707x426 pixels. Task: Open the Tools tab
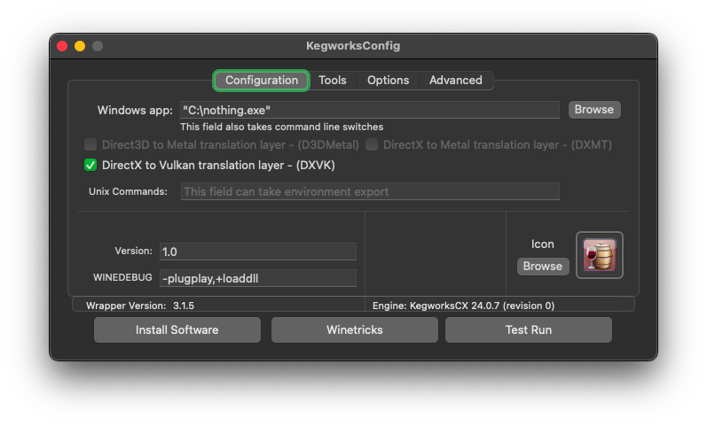333,81
